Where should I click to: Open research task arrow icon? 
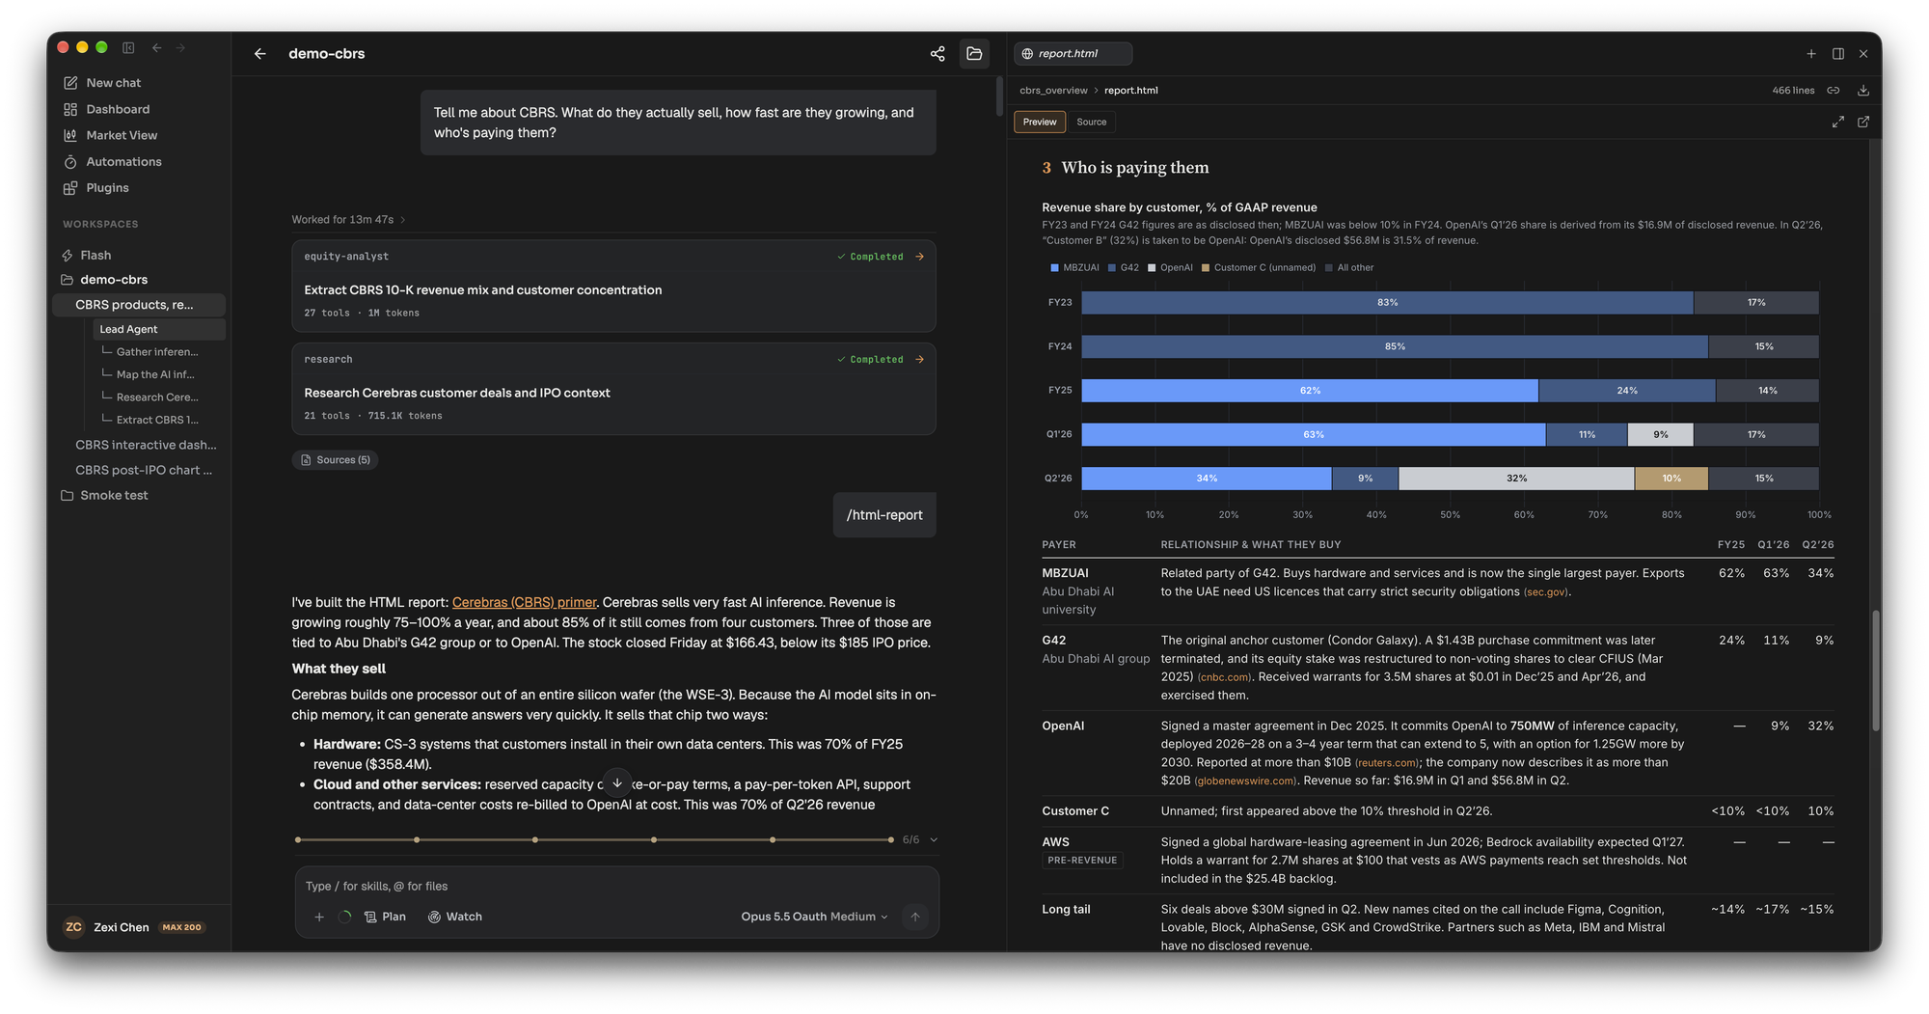(919, 360)
